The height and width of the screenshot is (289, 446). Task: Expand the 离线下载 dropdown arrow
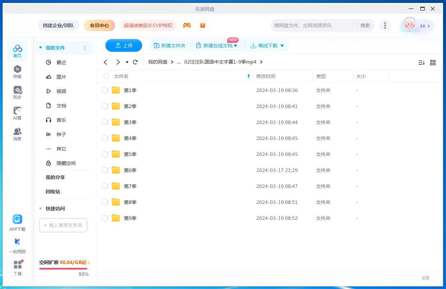[282, 46]
